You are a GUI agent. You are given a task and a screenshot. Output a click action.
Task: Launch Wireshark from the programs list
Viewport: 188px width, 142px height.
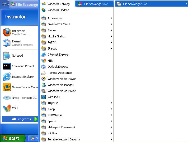(x=77, y=97)
